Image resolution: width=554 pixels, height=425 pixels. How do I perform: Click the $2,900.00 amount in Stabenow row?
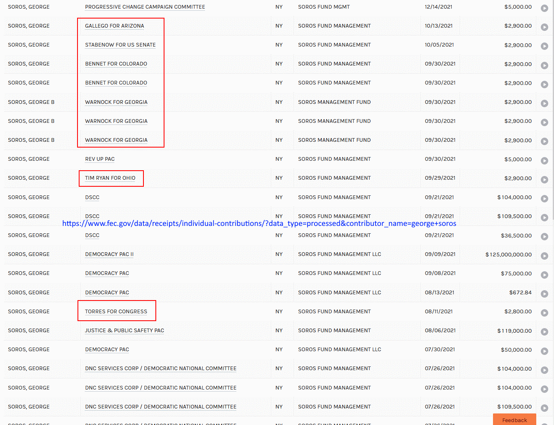pyautogui.click(x=518, y=45)
